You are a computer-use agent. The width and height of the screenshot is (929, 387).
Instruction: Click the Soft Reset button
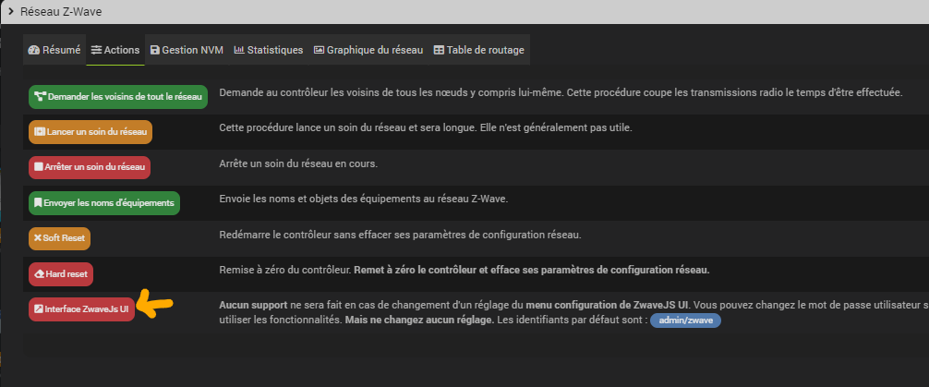click(59, 238)
